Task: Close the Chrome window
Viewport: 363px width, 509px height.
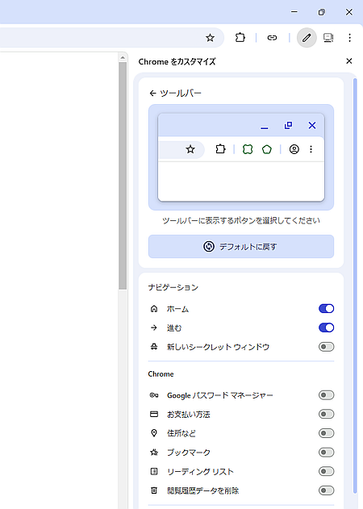Action: [349, 12]
